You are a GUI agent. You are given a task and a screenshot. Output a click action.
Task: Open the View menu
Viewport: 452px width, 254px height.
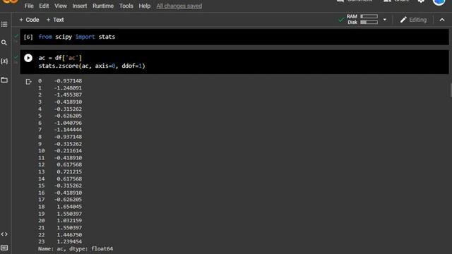(61, 6)
